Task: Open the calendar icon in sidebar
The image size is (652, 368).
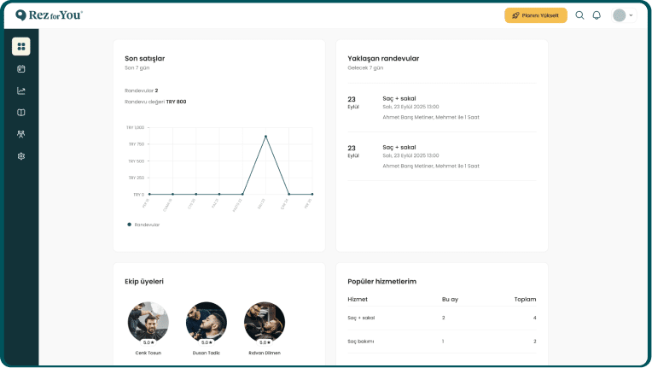Action: tap(21, 68)
